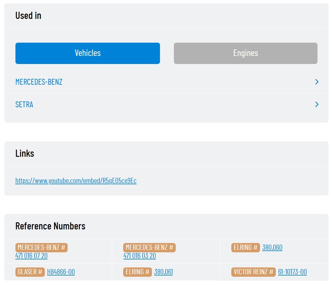Screen dimensions: 332x286
Task: Open the YouTube embed link
Action: [x=76, y=181]
